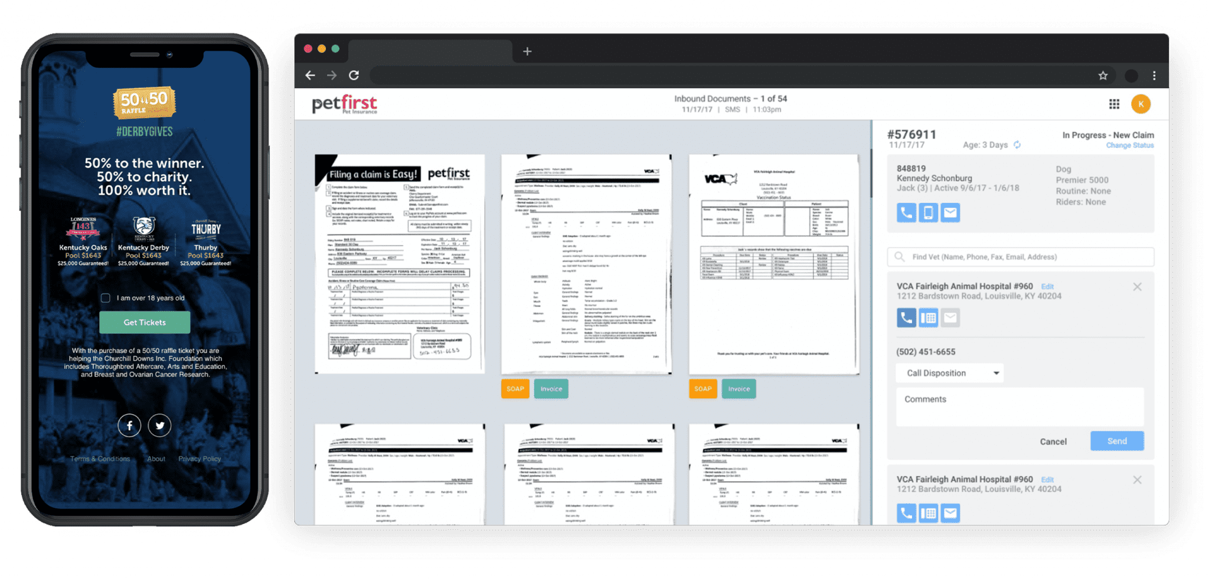The width and height of the screenshot is (1209, 580).
Task: Click the petfirst logo
Action: tap(344, 104)
